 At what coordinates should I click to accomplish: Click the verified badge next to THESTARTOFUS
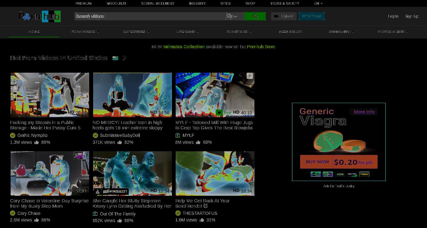coord(178,213)
